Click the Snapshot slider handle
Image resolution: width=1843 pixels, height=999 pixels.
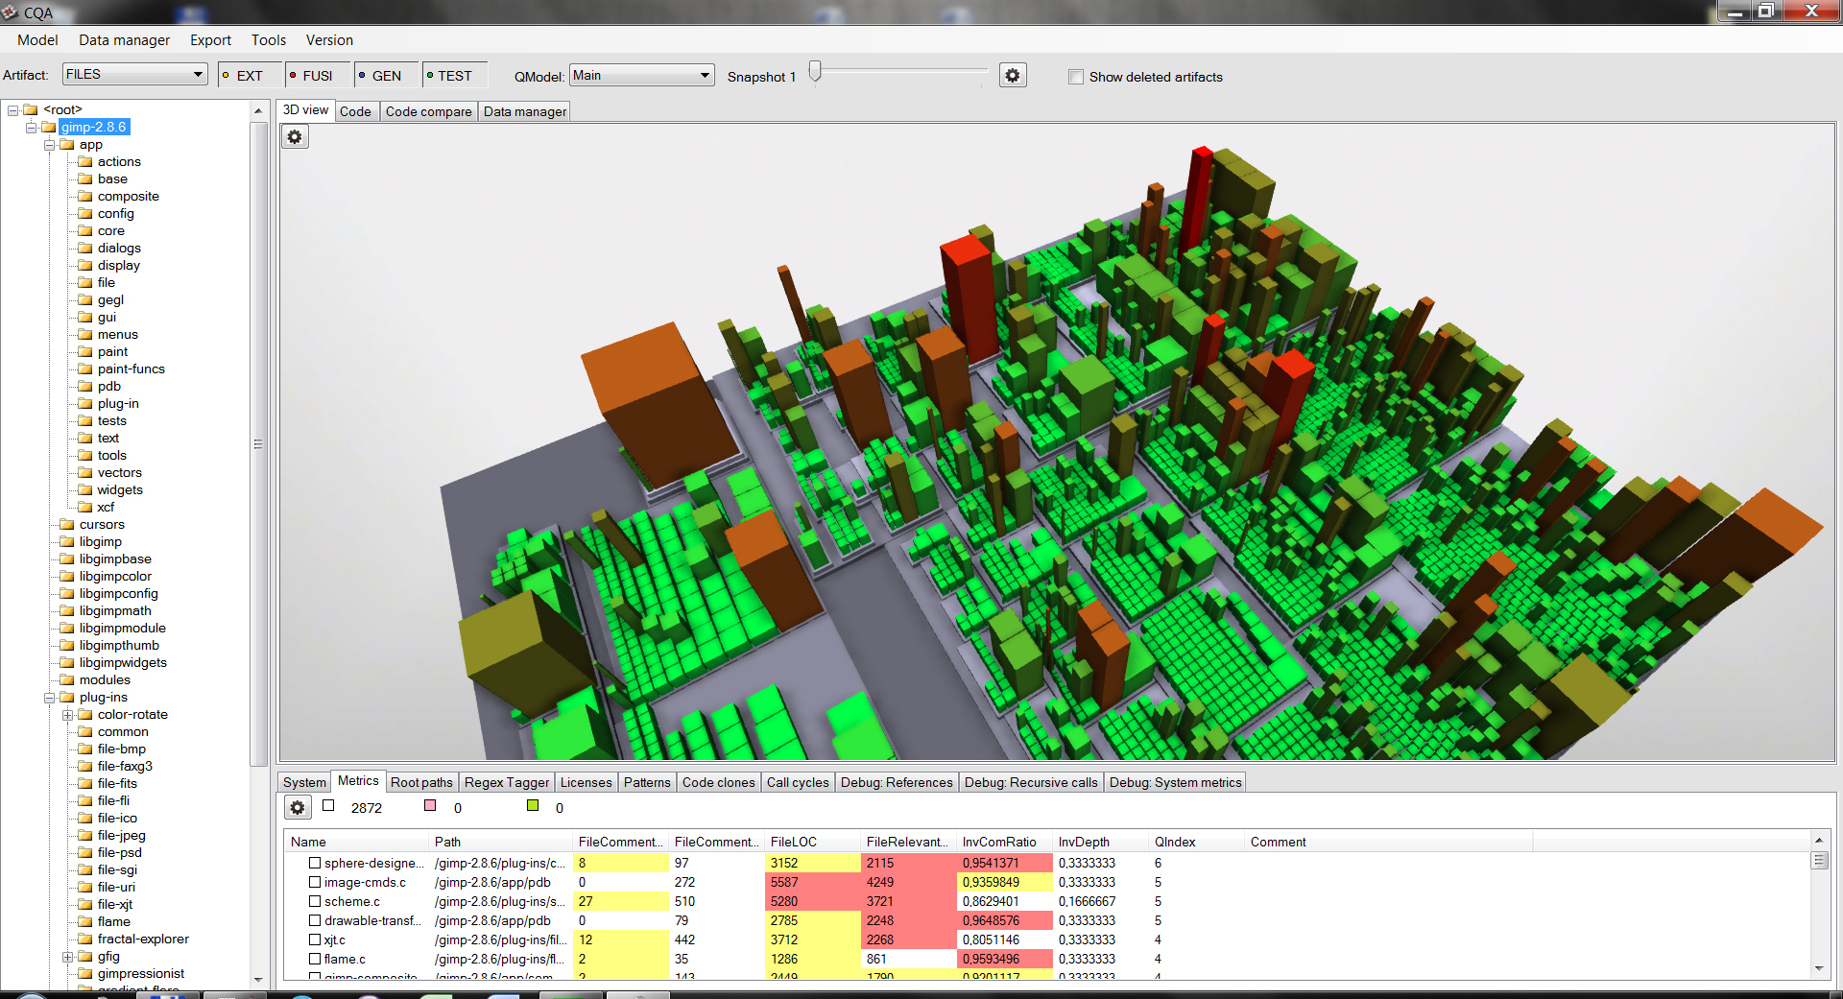click(815, 72)
